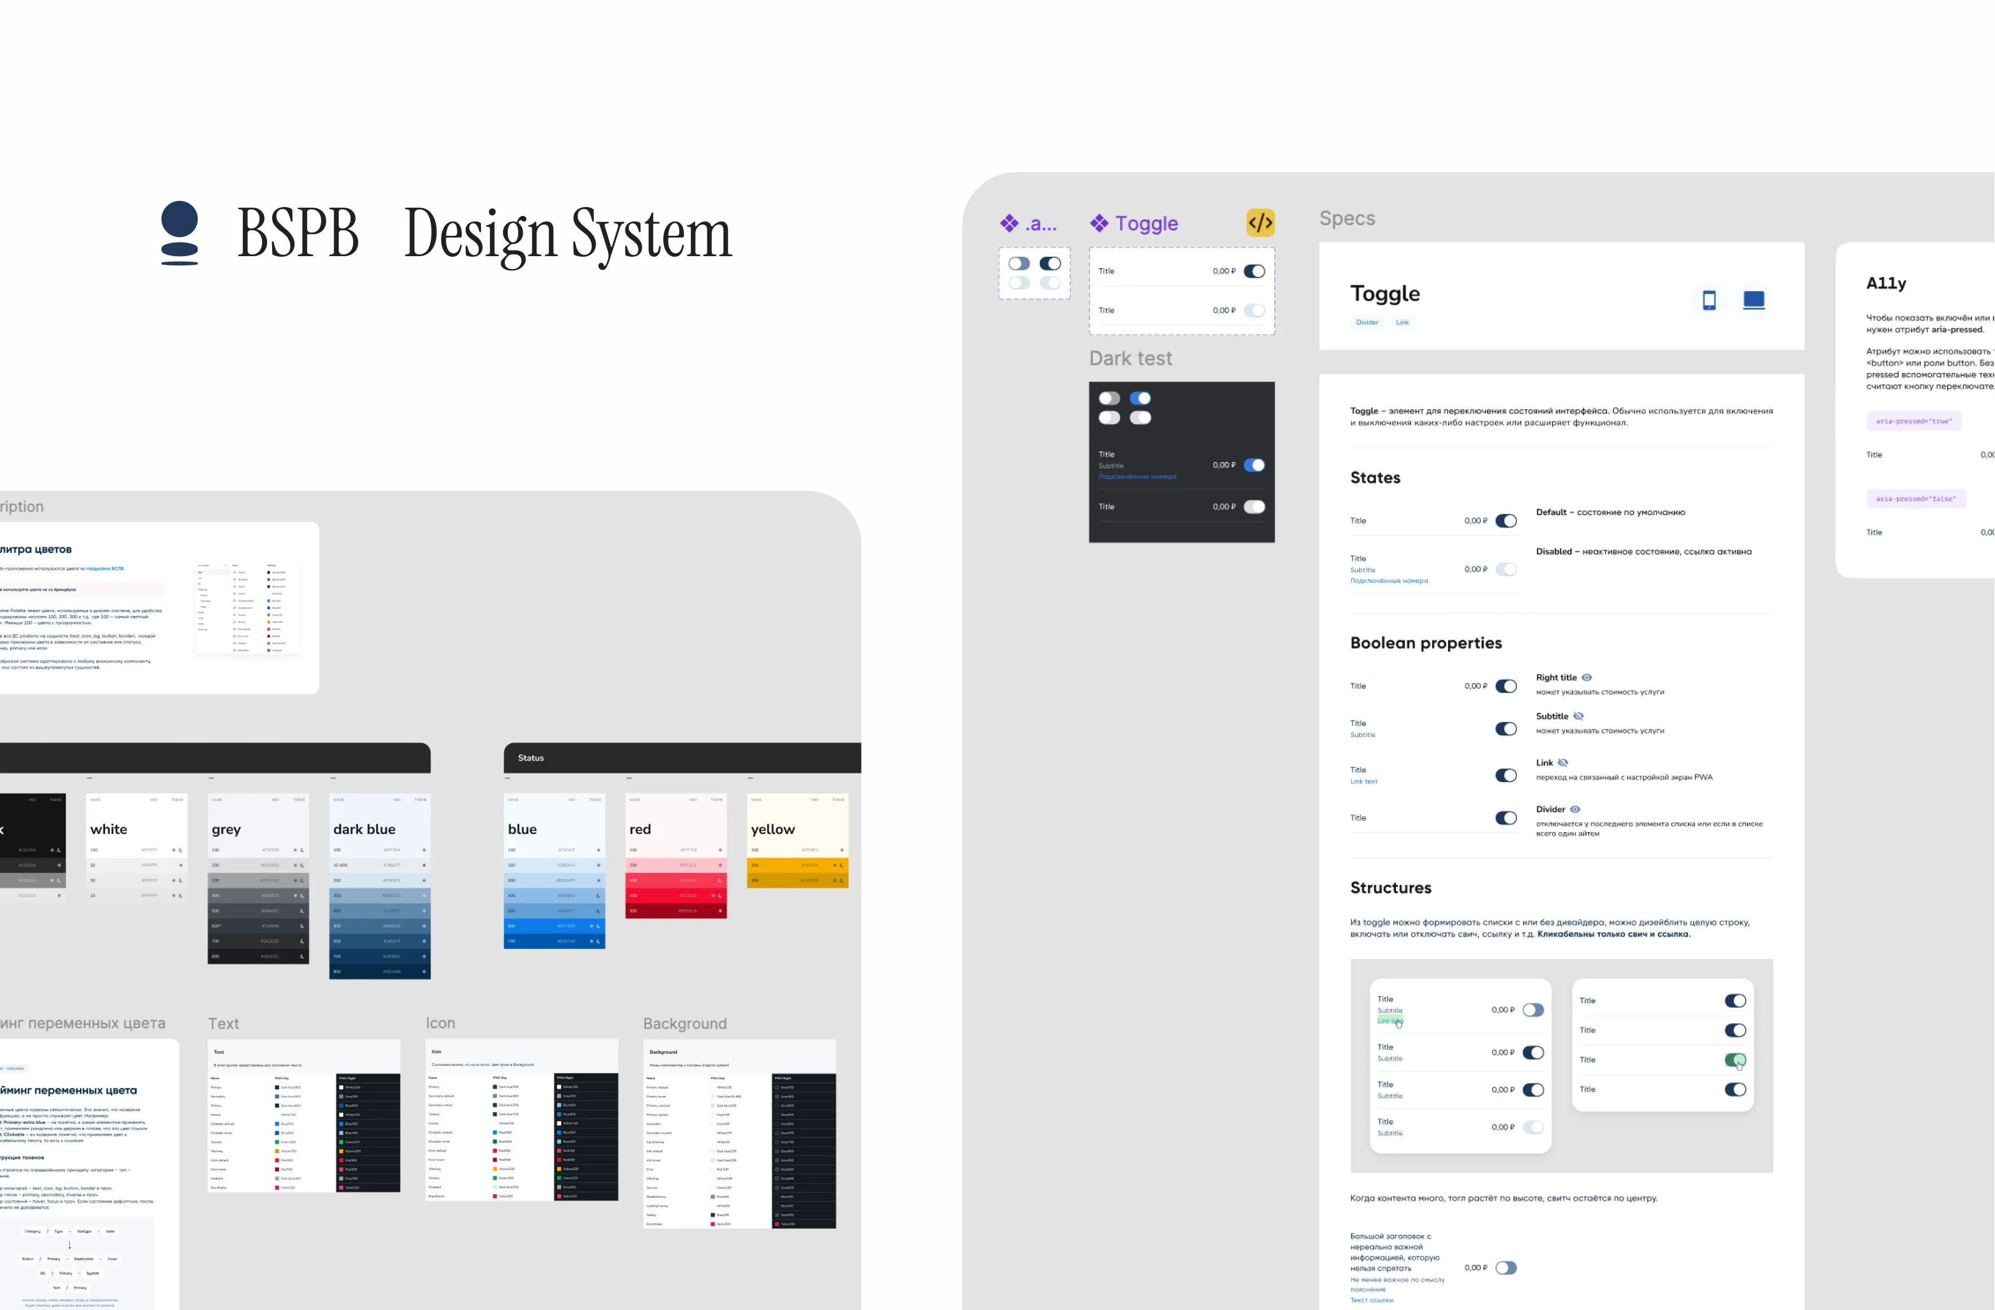The width and height of the screenshot is (1995, 1310).
Task: Click the Boolean properties heading
Action: click(x=1426, y=643)
